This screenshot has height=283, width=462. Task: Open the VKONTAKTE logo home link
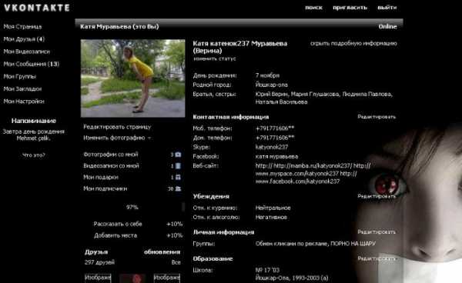pos(37,8)
